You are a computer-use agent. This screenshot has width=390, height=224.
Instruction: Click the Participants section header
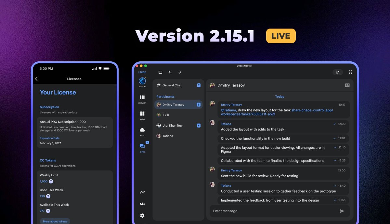165,96
